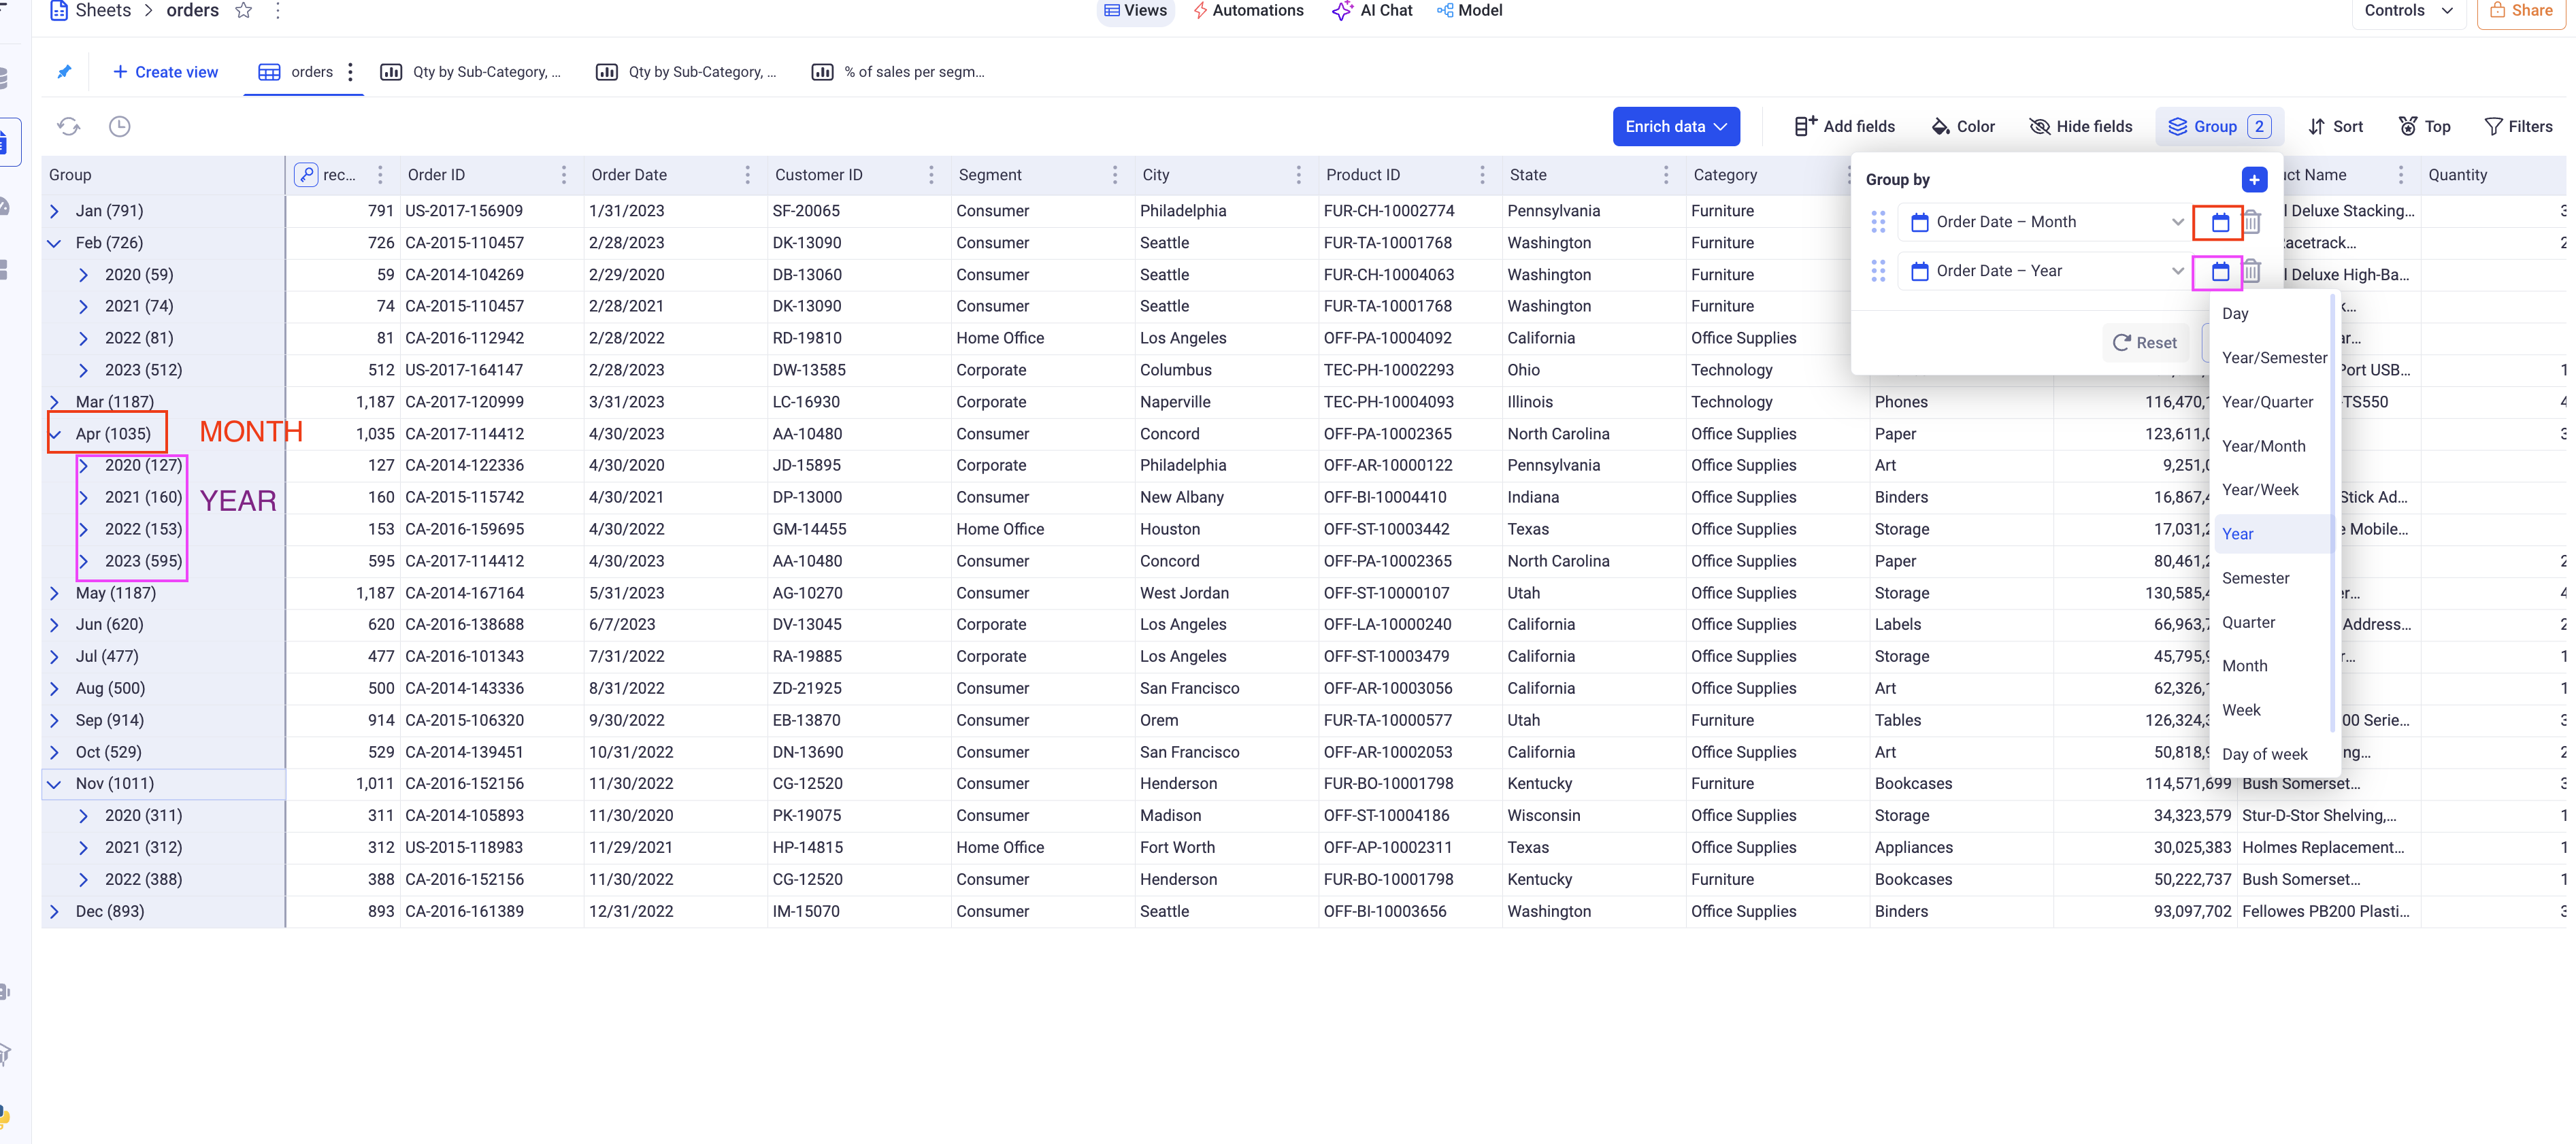Open the Top records option
Image resolution: width=2576 pixels, height=1144 pixels.
click(x=2425, y=126)
